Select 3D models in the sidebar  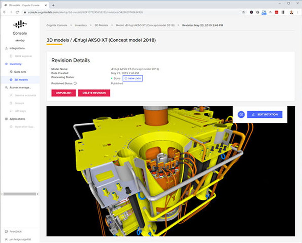pyautogui.click(x=21, y=80)
